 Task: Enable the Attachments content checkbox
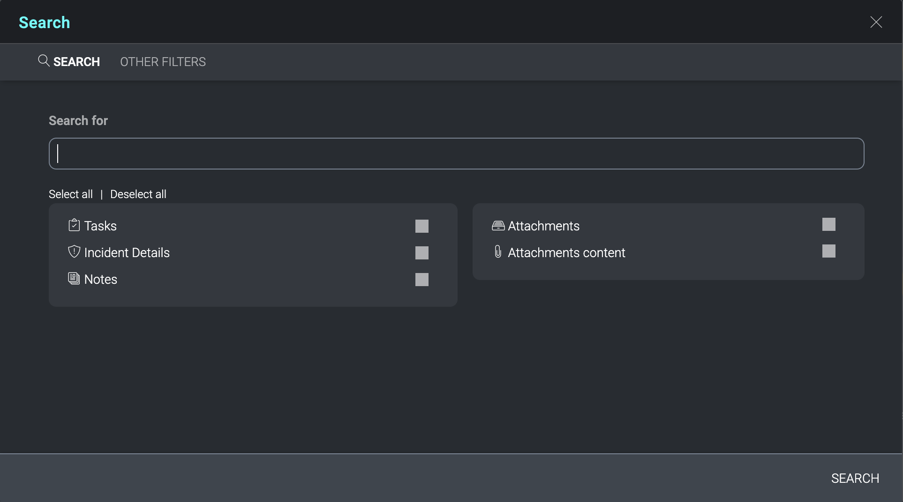(828, 251)
